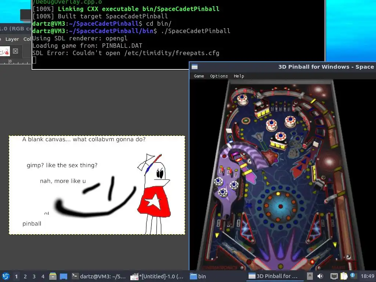Click the terminal line 'Loading game from: PINBALL.DAT'

(x=87, y=46)
